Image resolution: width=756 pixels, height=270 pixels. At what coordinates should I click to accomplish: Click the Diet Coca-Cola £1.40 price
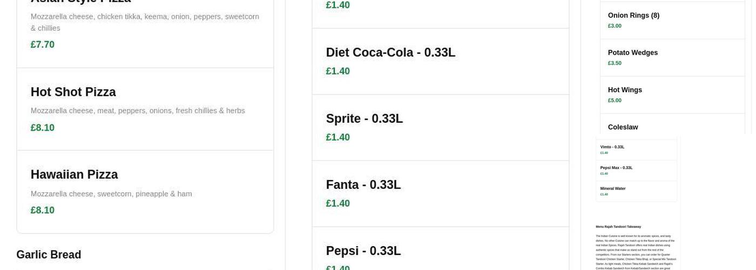click(x=338, y=71)
